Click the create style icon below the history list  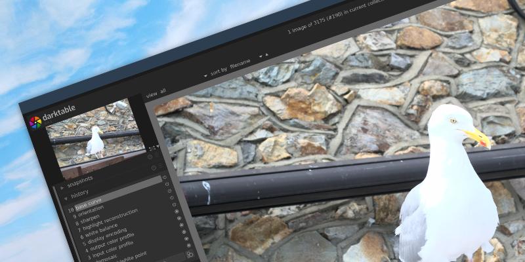[x=190, y=254]
